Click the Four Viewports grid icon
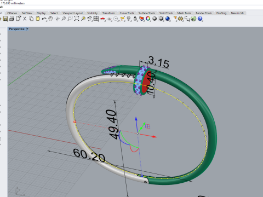Viewport: 263px width, 197px height. point(96,19)
